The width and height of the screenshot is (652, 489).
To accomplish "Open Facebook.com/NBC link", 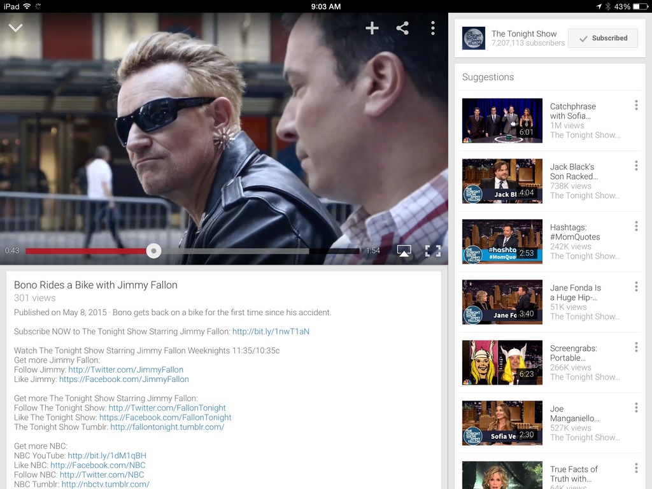I will pos(97,465).
